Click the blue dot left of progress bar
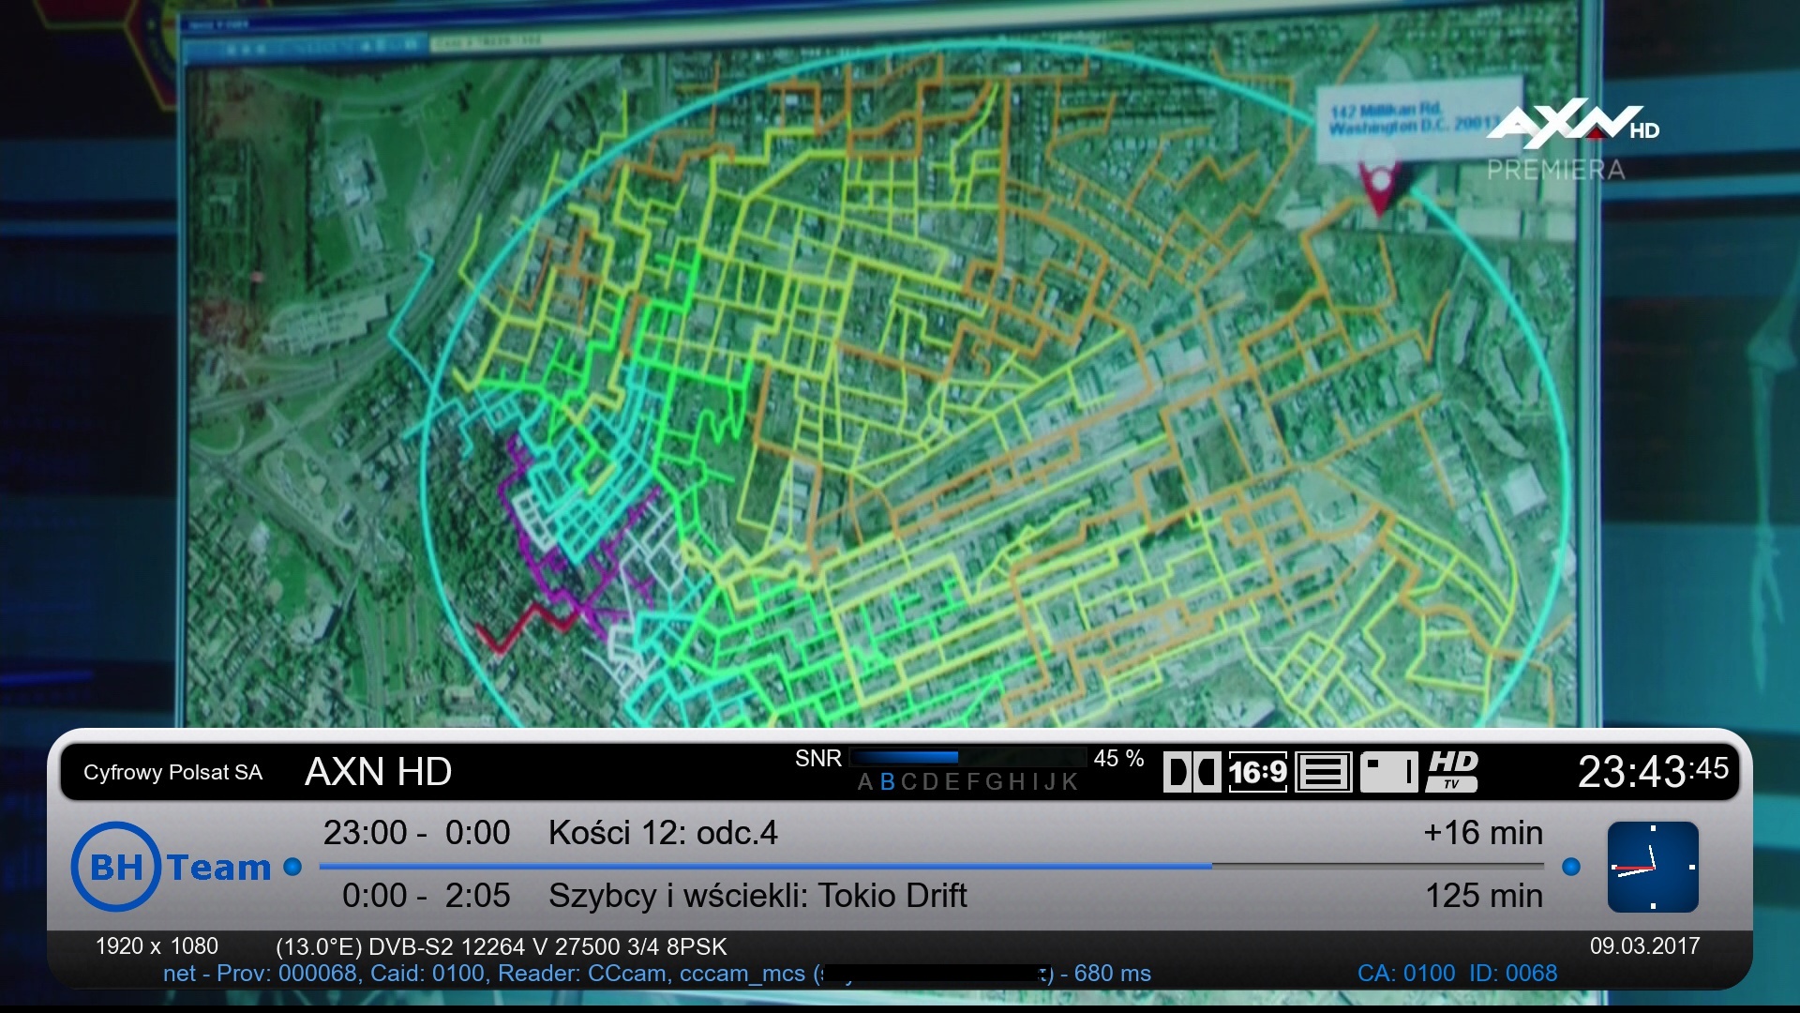Image resolution: width=1800 pixels, height=1013 pixels. (x=292, y=867)
